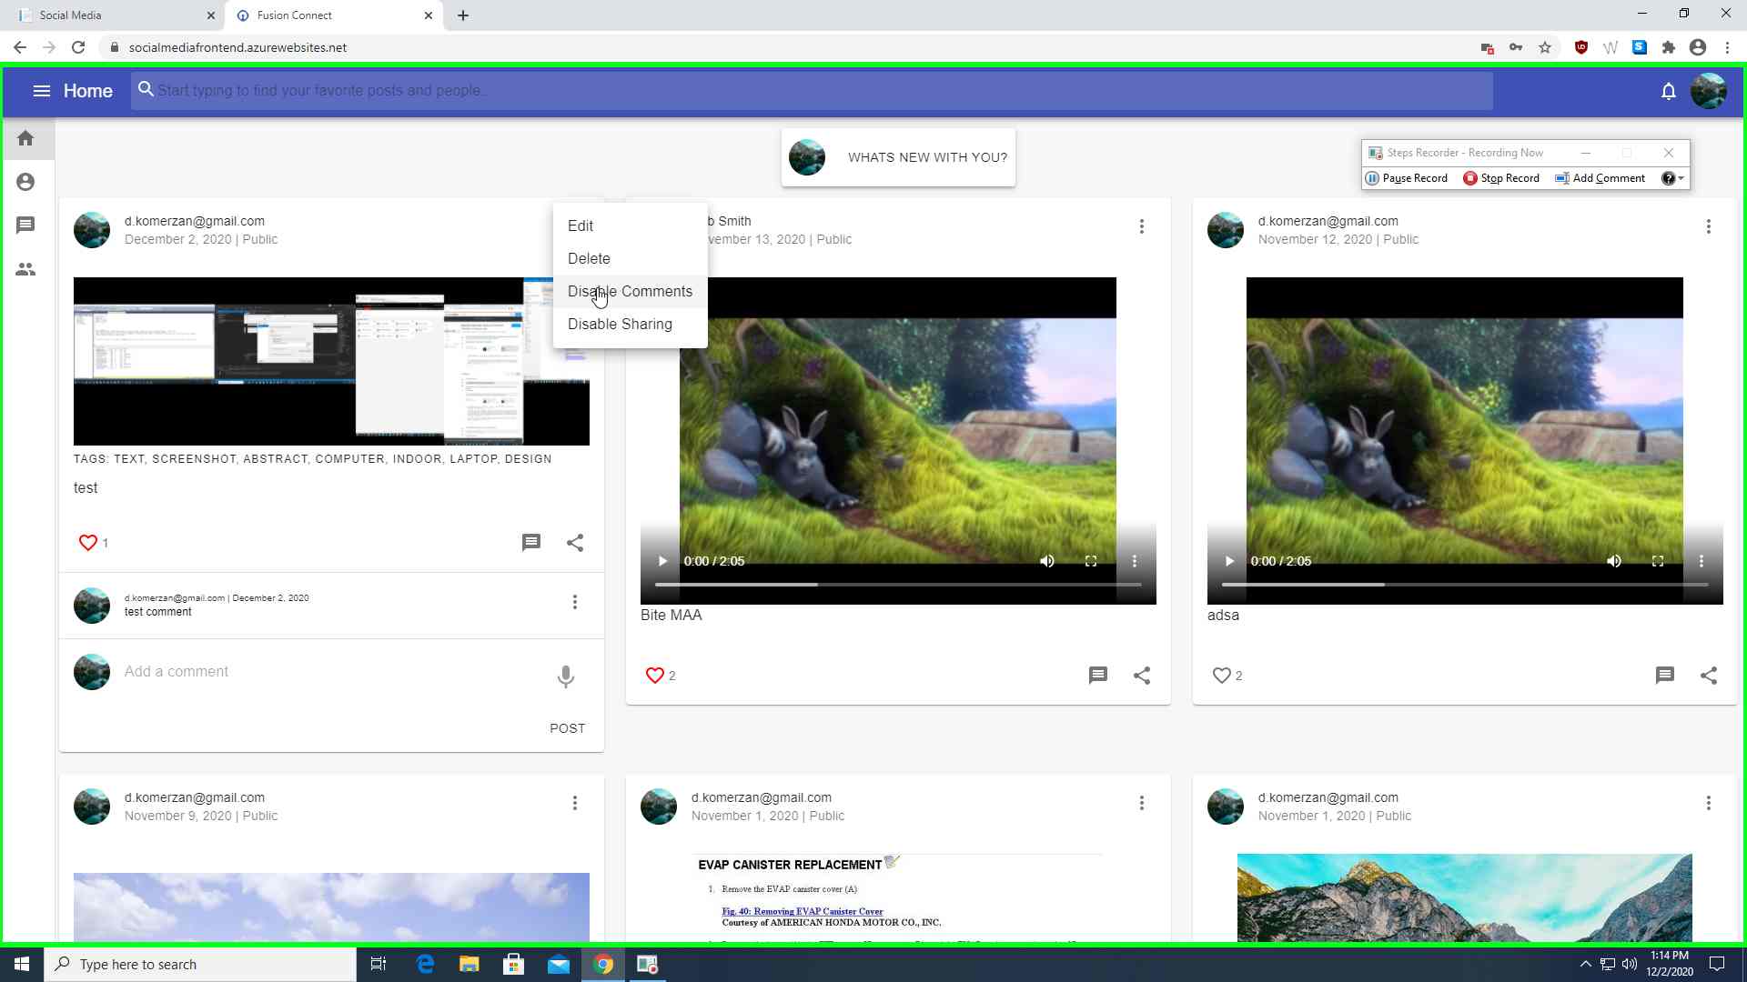
Task: Open Task View on the taskbar
Action: [379, 964]
